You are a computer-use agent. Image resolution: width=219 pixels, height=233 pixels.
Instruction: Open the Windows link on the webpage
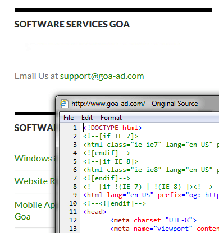point(35,159)
